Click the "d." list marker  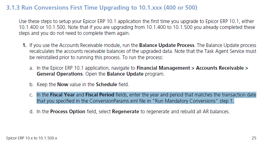[31, 111]
